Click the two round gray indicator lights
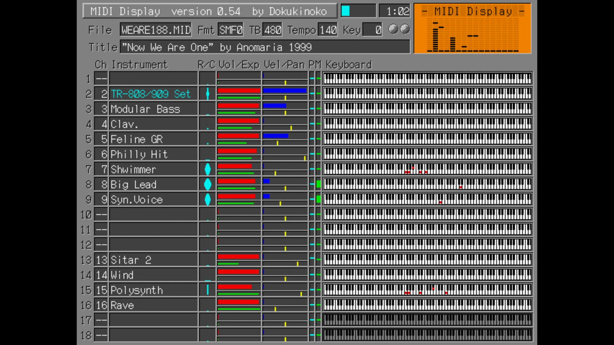The height and width of the screenshot is (345, 614). click(x=400, y=29)
